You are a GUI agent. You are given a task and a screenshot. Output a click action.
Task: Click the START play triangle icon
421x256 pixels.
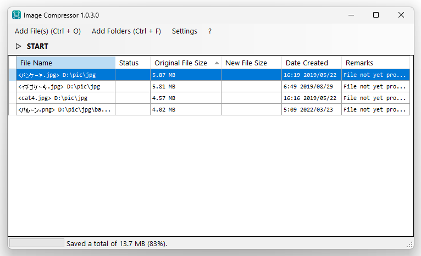[x=18, y=47]
